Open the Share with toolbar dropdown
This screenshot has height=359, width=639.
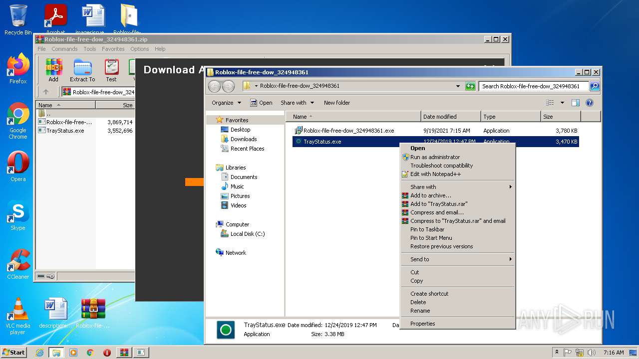click(x=297, y=103)
